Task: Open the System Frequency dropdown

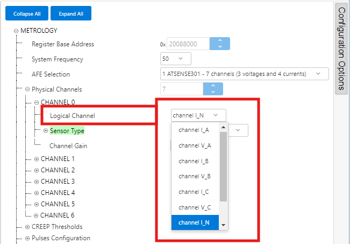Action: point(176,59)
